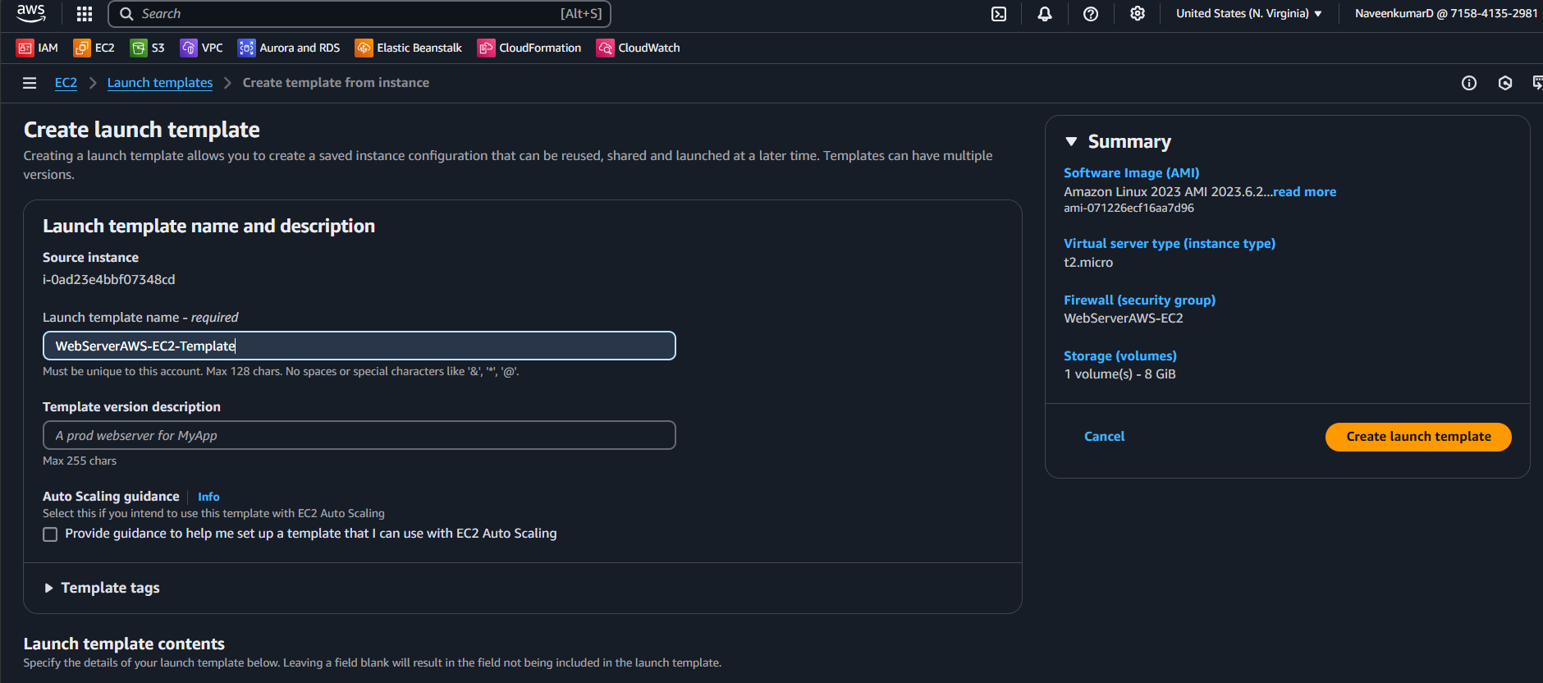1543x683 pixels.
Task: Select the source instance ID i-0ad23e4bbf07348cd
Action: (109, 280)
